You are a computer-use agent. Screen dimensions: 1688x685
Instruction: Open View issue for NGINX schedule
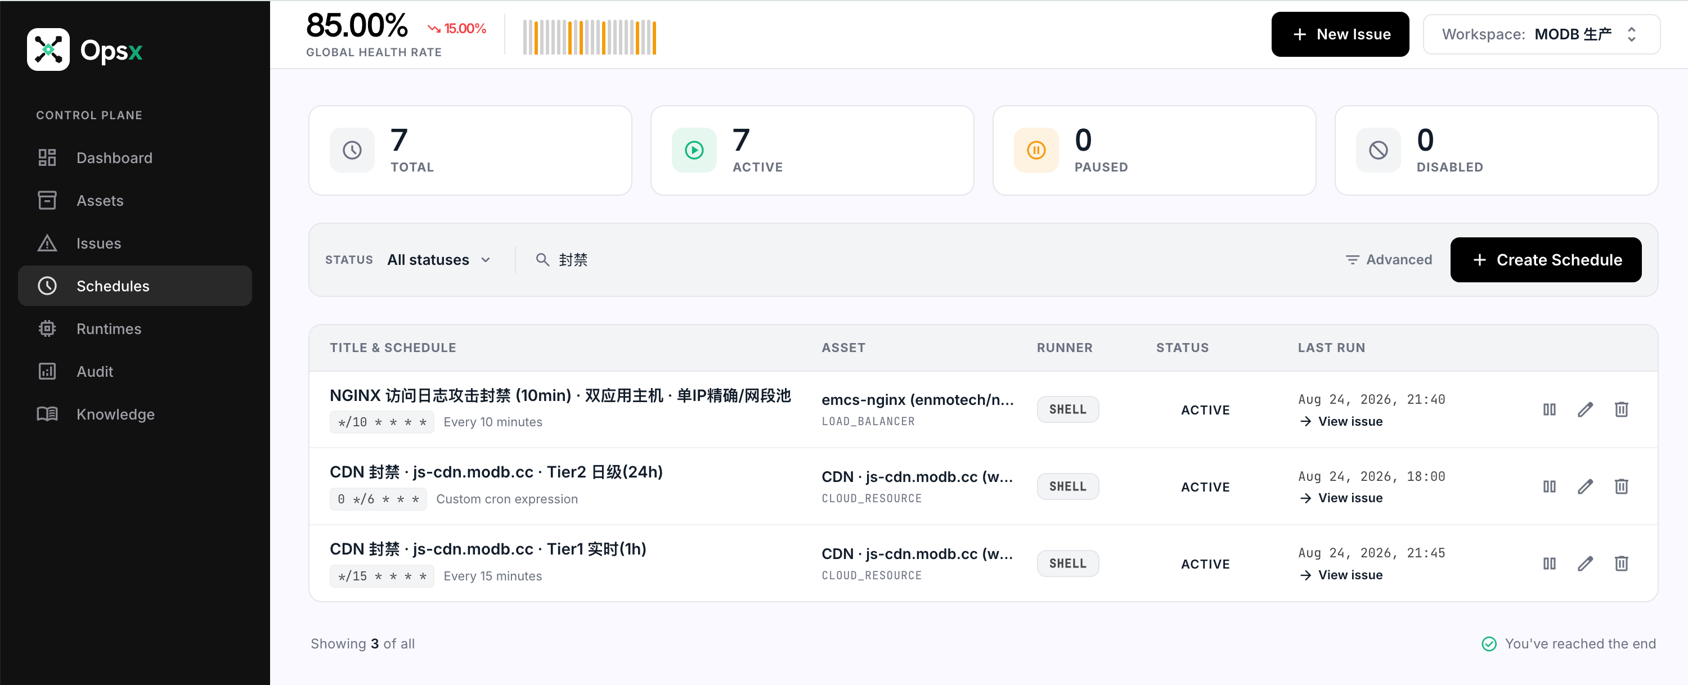(1341, 421)
